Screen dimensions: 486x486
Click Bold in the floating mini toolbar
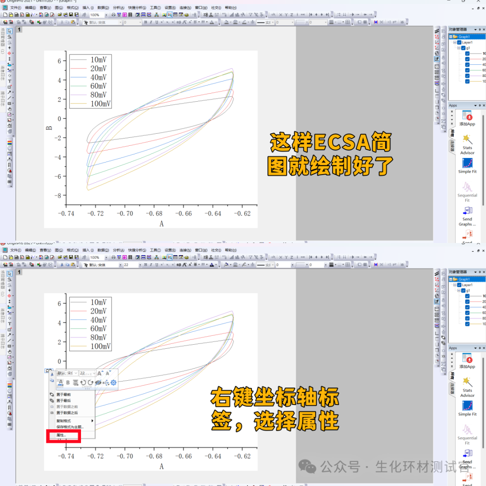point(68,382)
